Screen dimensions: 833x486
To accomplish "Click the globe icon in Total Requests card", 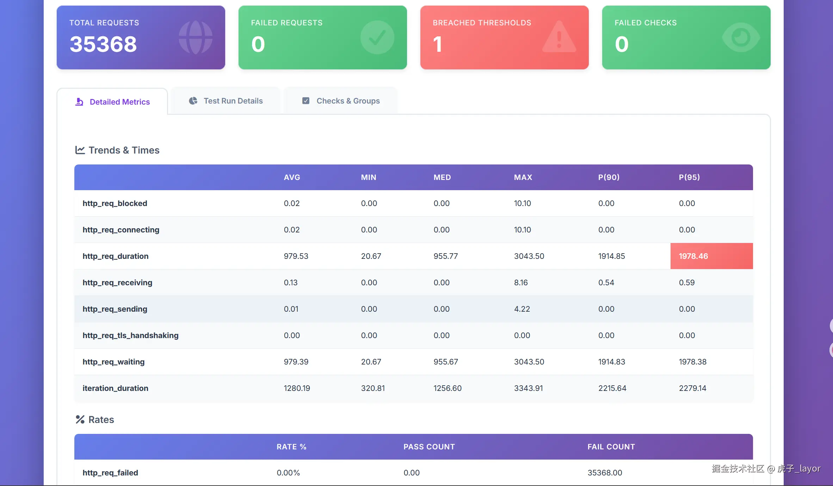I will (x=196, y=37).
